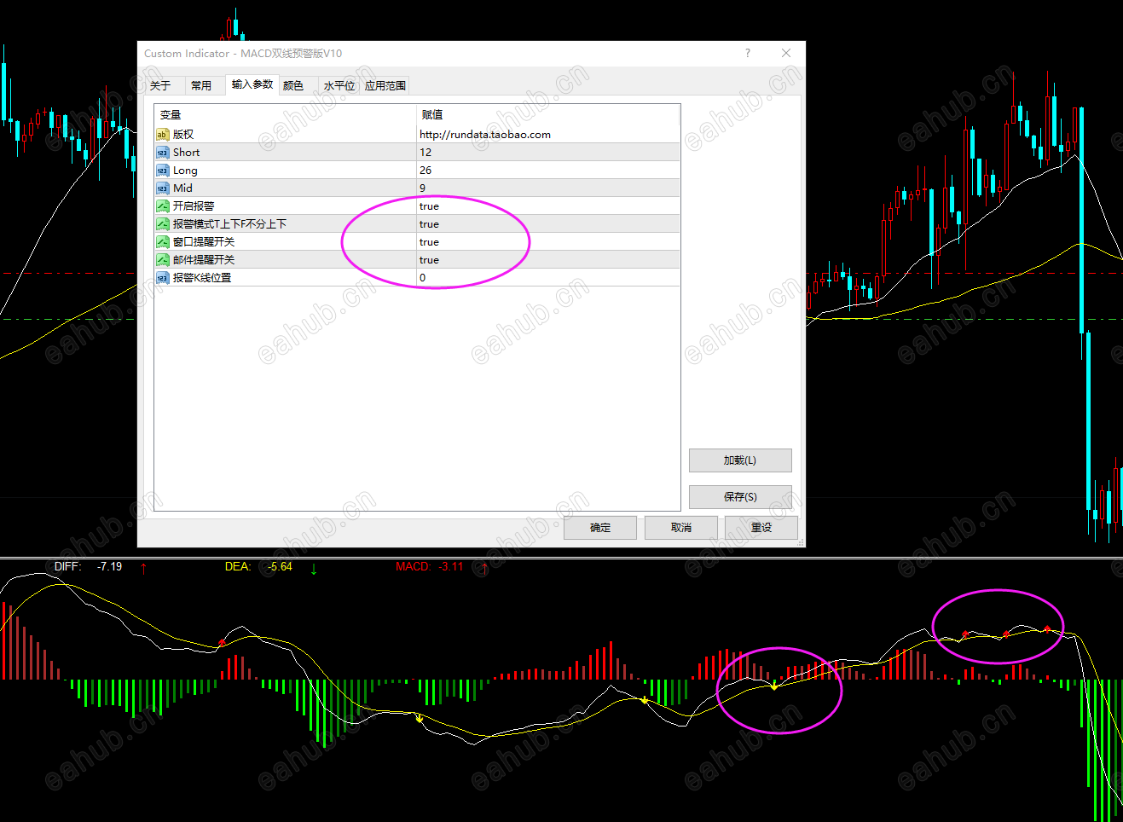Image resolution: width=1123 pixels, height=822 pixels.
Task: Select the 开启报警 true value cell
Action: [x=548, y=206]
